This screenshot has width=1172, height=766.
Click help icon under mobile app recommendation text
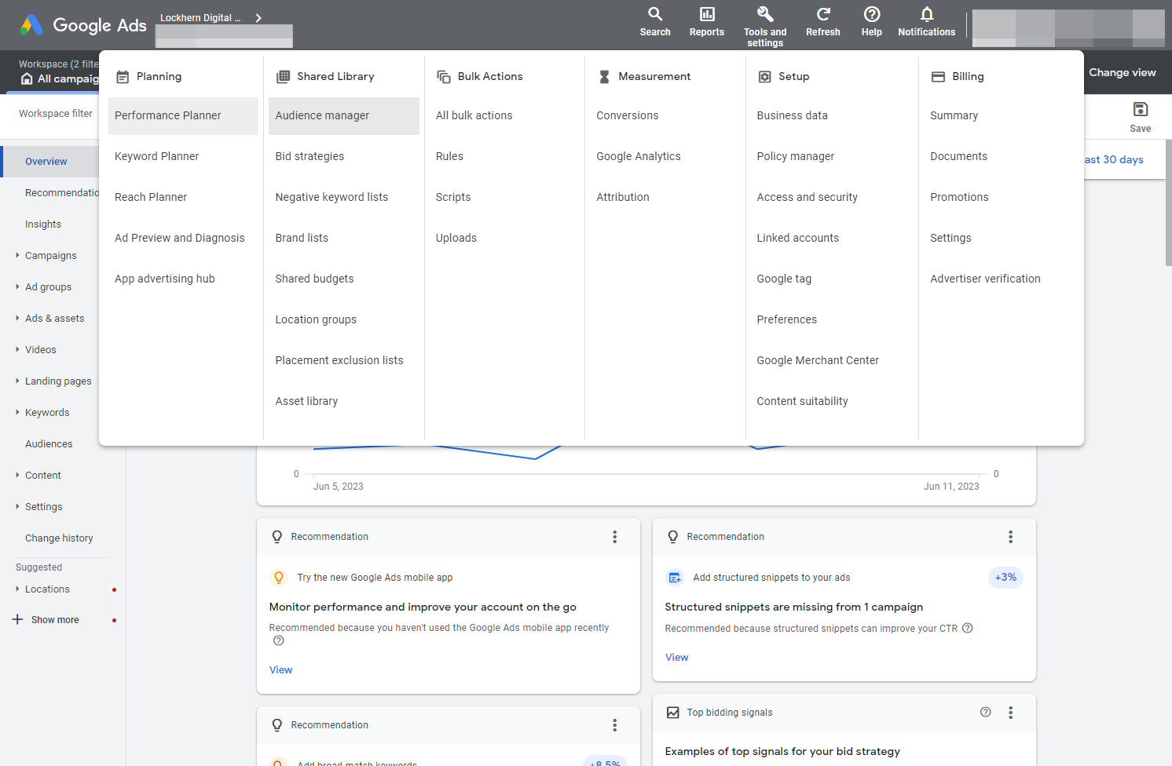(278, 640)
